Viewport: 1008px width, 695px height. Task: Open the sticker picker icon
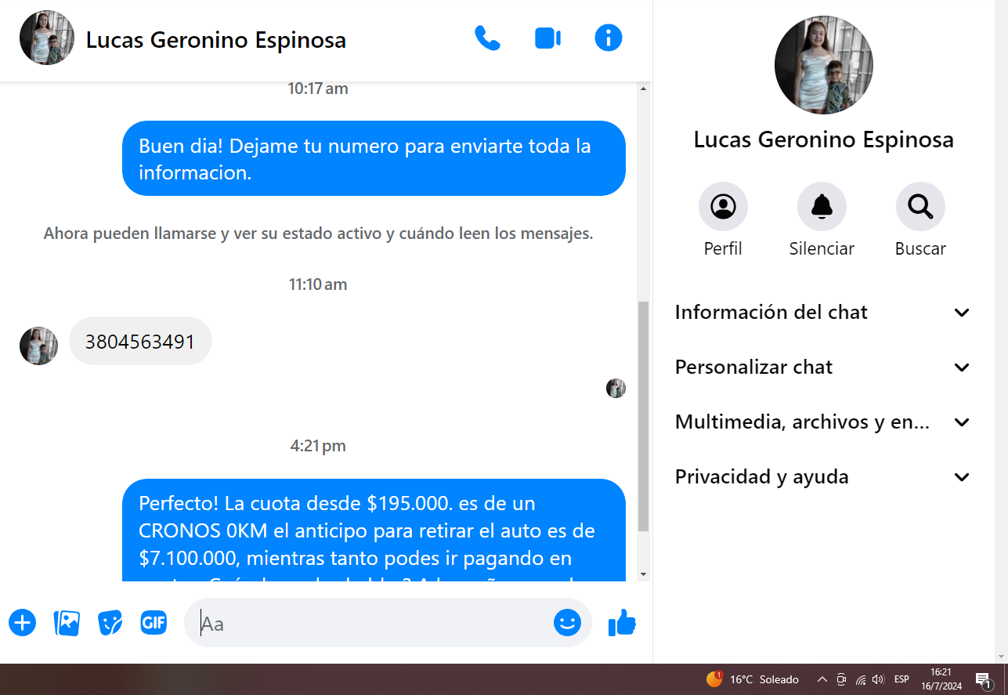110,623
